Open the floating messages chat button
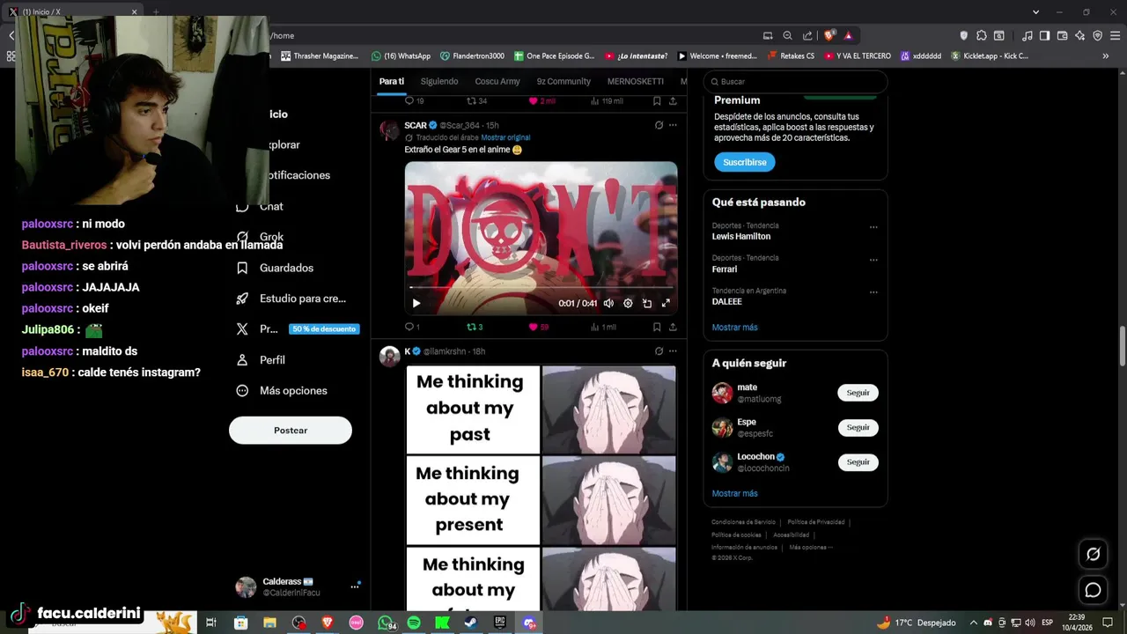1127x634 pixels. 1094,590
